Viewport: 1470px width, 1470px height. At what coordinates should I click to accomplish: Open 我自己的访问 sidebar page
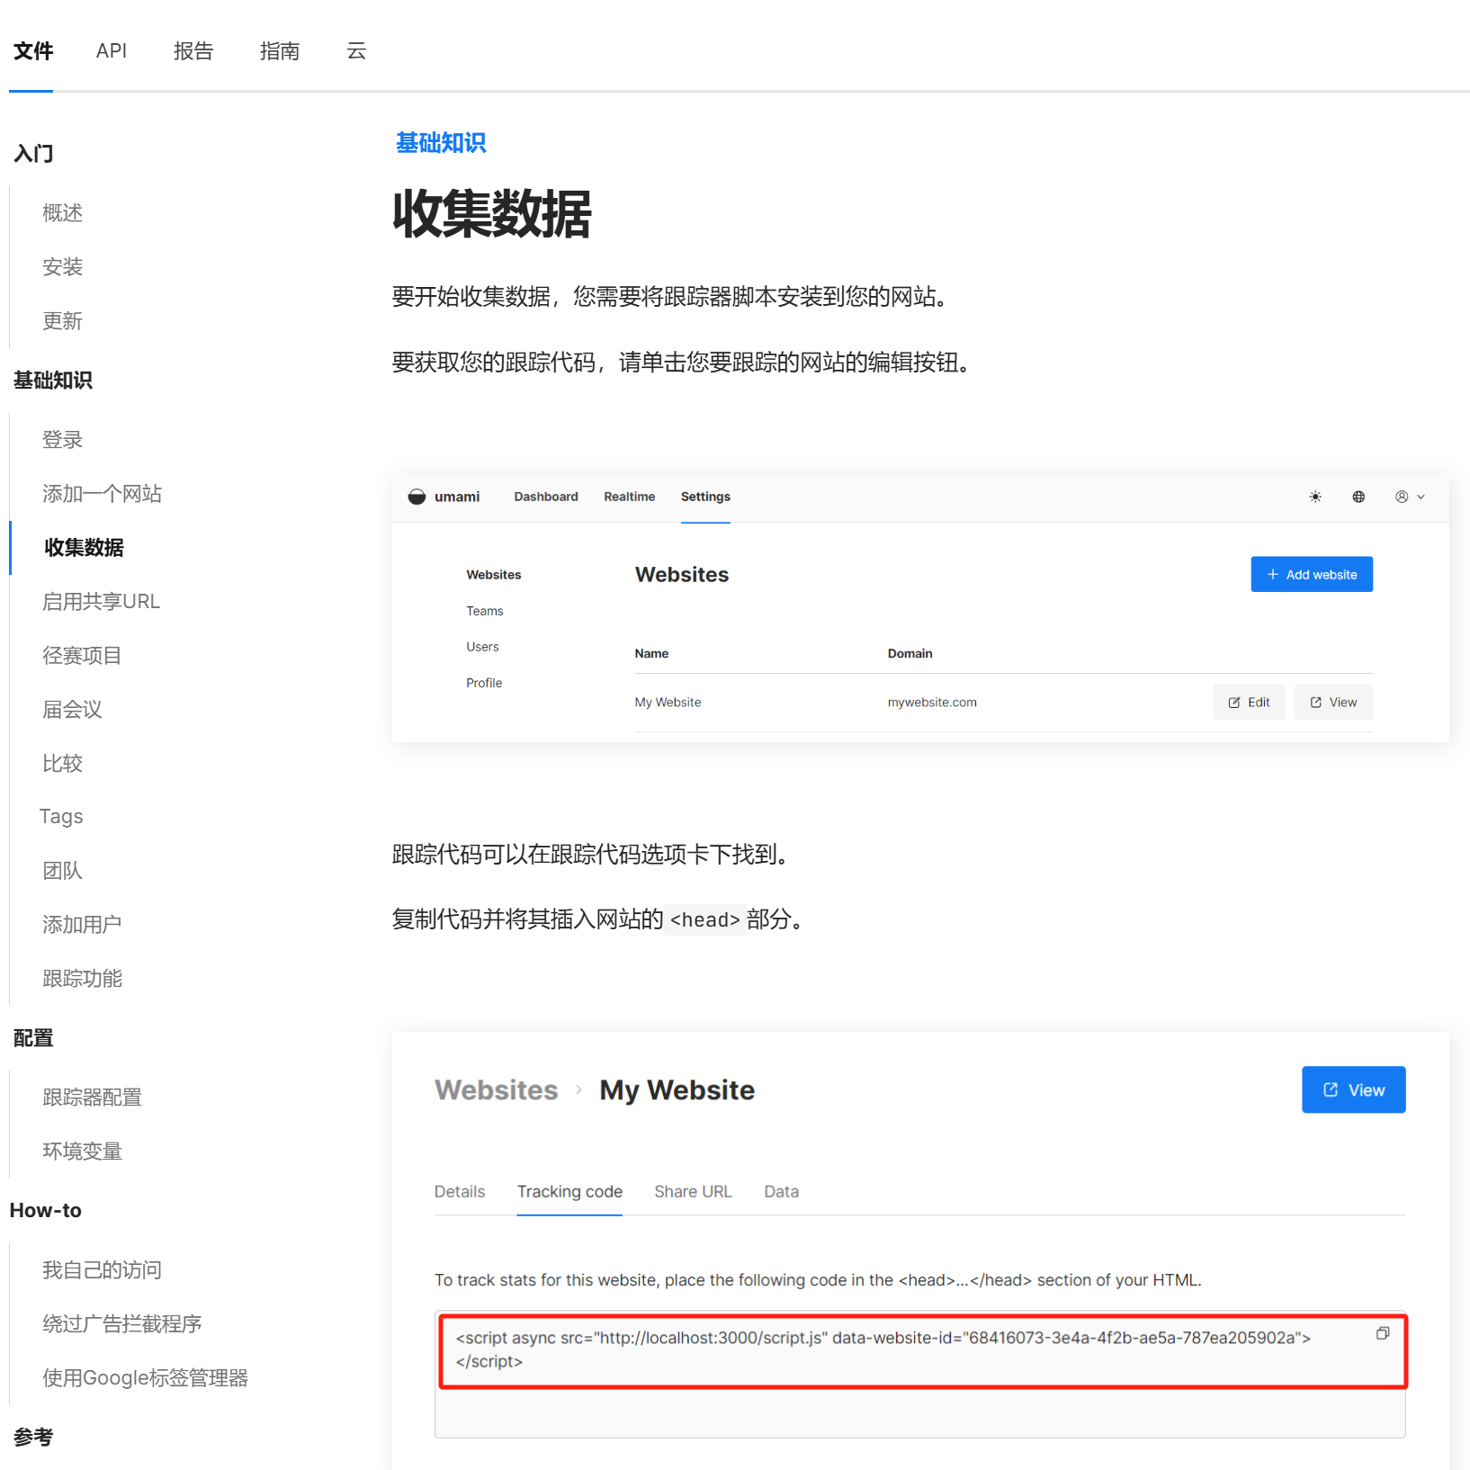pyautogui.click(x=102, y=1269)
